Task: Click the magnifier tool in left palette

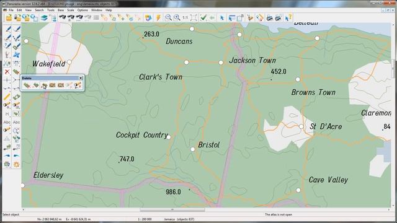Action: coord(16,131)
